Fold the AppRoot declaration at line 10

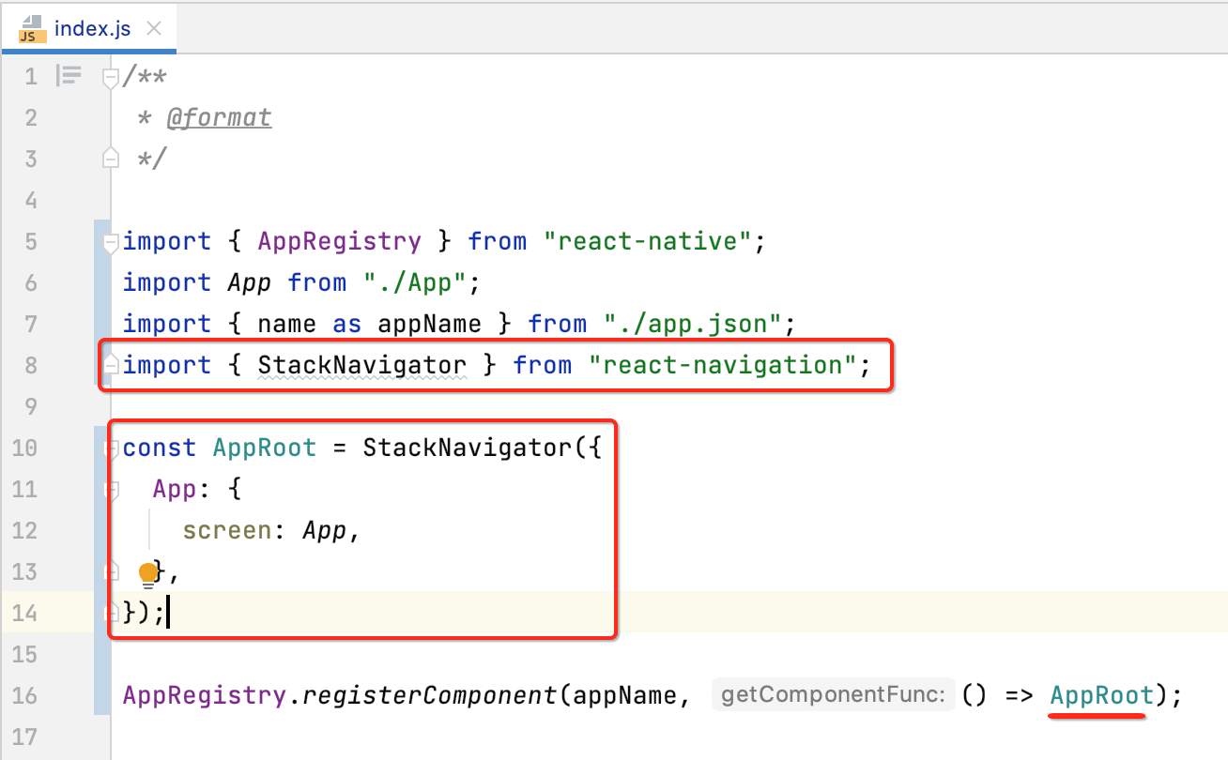[x=111, y=448]
